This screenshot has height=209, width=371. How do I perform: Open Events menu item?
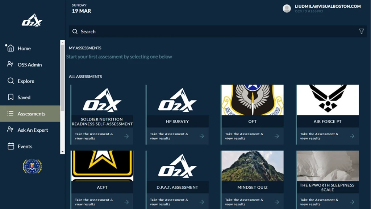tap(30, 147)
